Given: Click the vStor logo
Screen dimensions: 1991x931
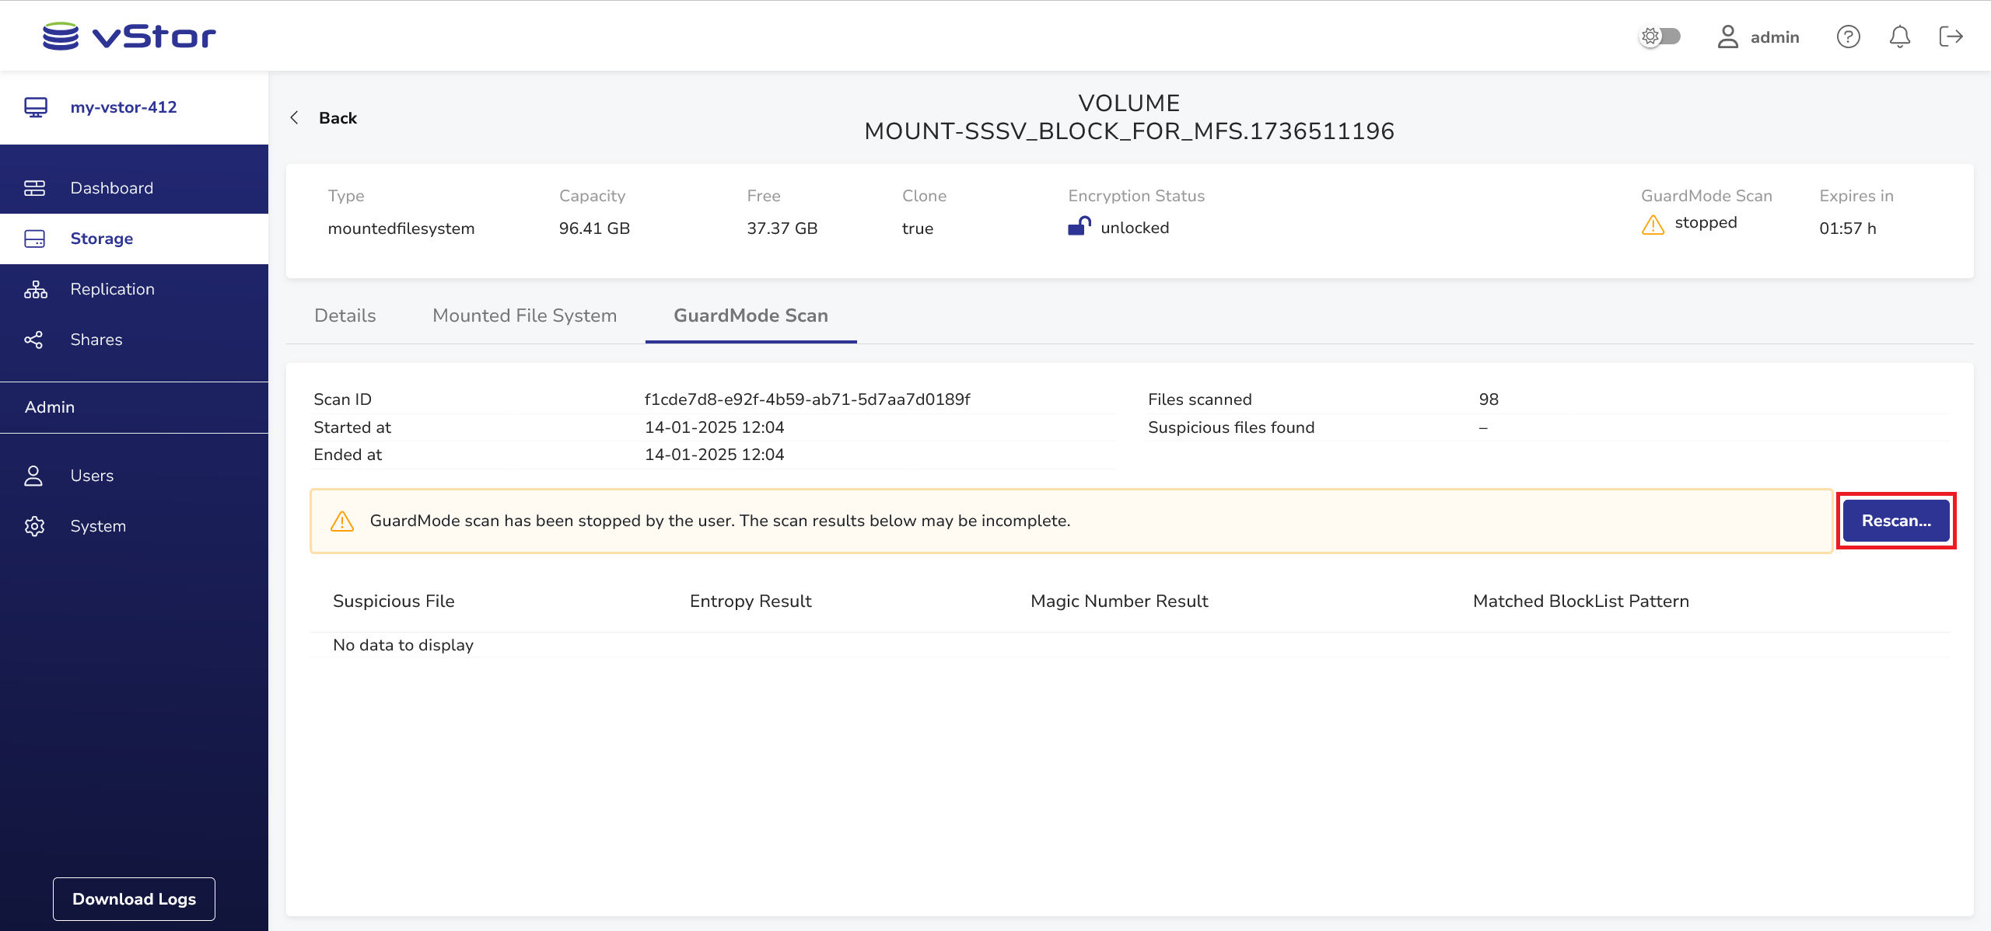Looking at the screenshot, I should coord(129,36).
